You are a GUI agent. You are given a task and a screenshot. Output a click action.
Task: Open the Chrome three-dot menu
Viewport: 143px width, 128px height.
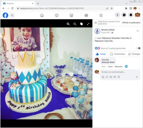click(x=140, y=8)
